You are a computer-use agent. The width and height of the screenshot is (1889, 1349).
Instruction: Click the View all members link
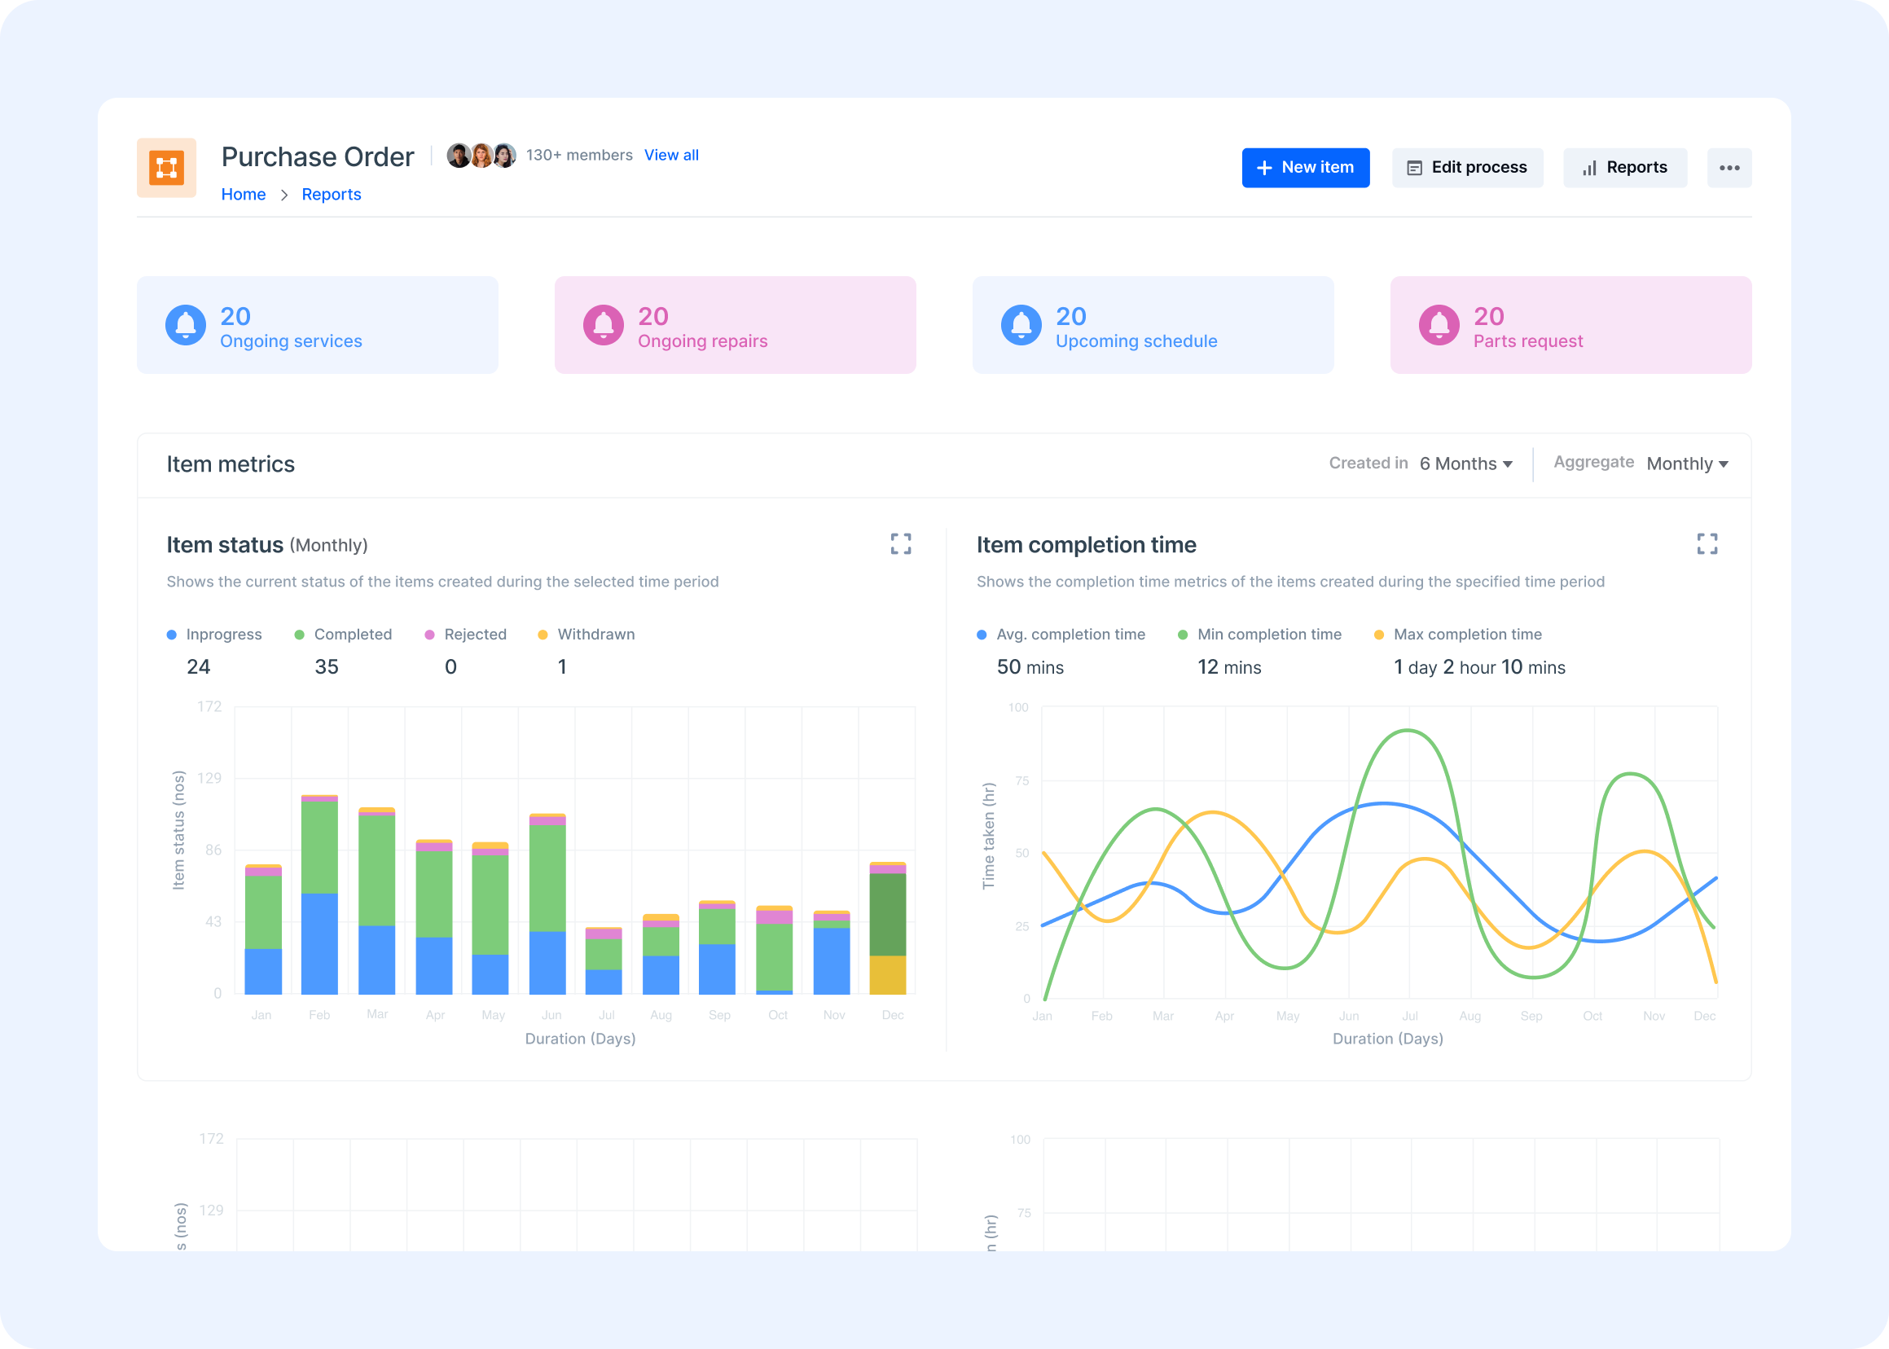(x=671, y=155)
